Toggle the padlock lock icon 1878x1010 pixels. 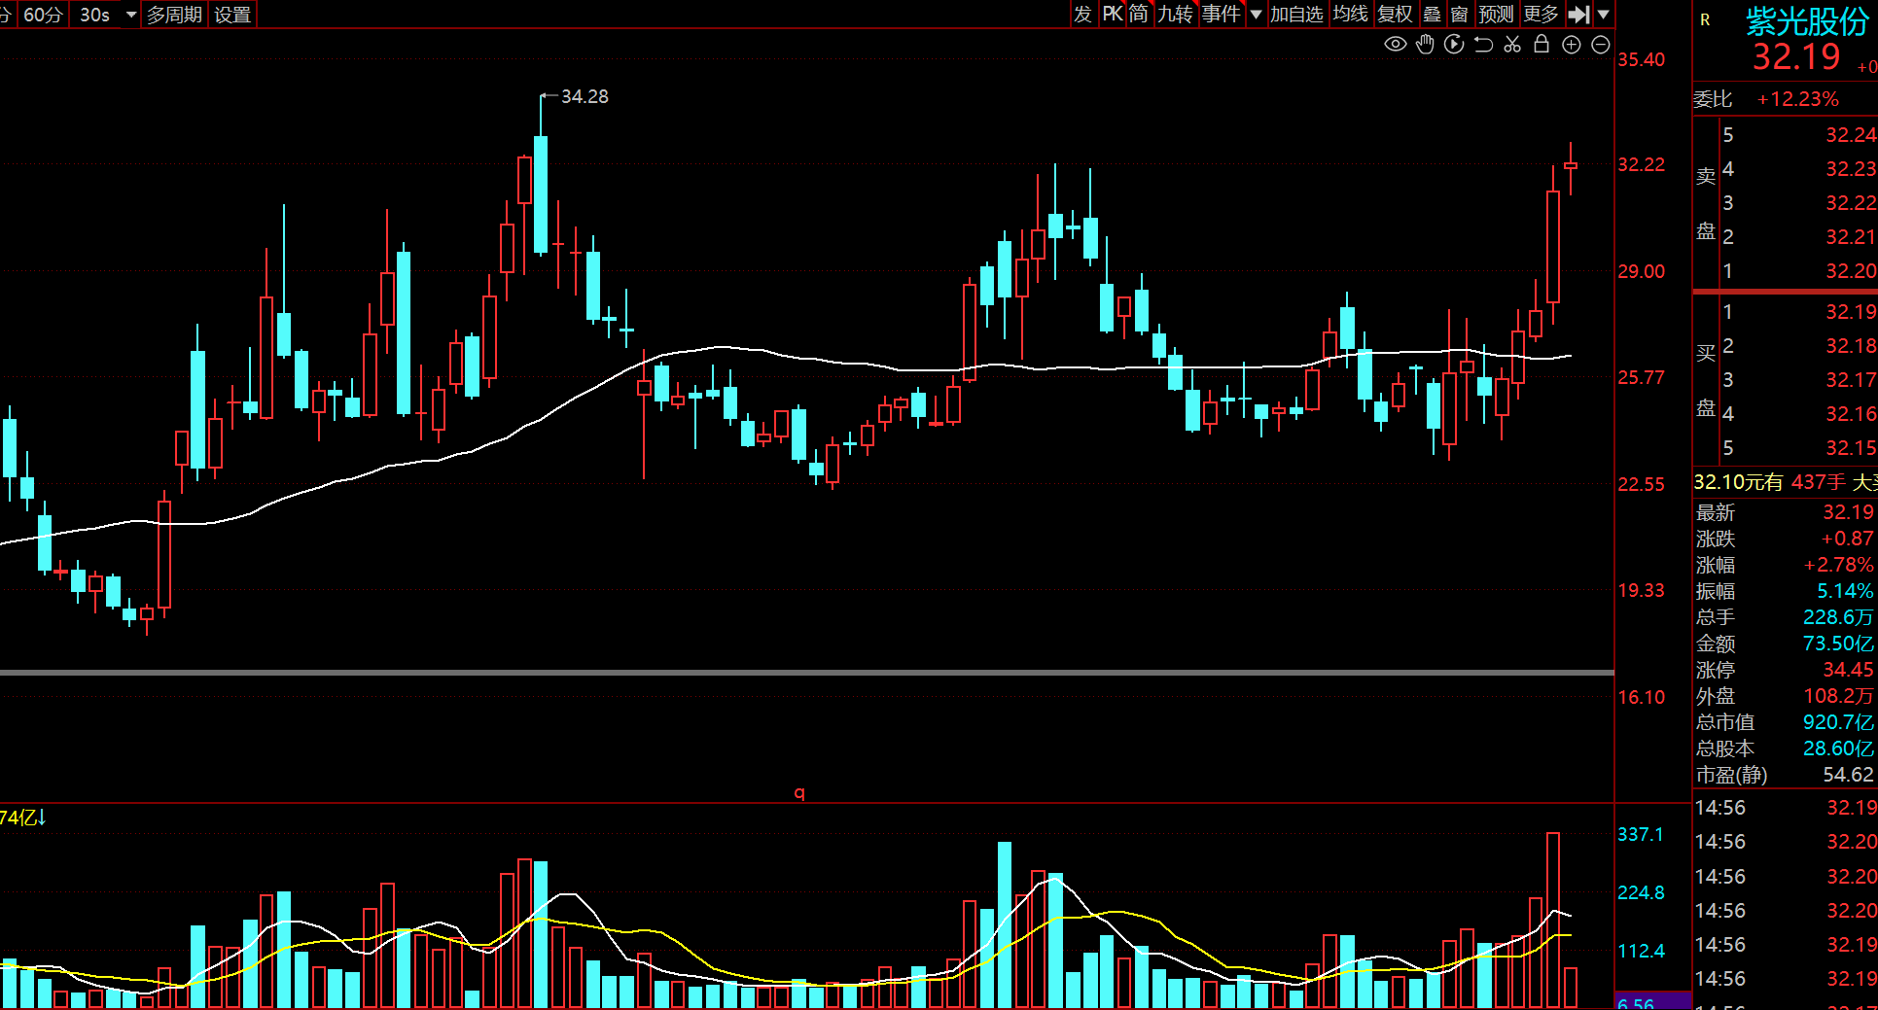coord(1541,44)
